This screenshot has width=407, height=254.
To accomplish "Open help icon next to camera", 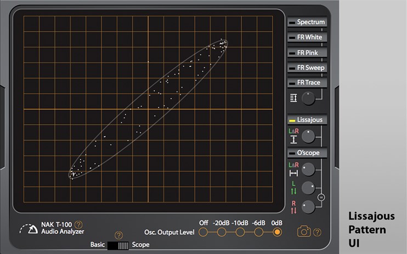I will click(316, 232).
